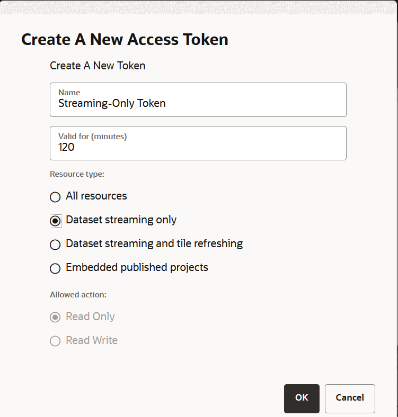Confirm token creation with OK button
This screenshot has height=417, width=398.
302,398
